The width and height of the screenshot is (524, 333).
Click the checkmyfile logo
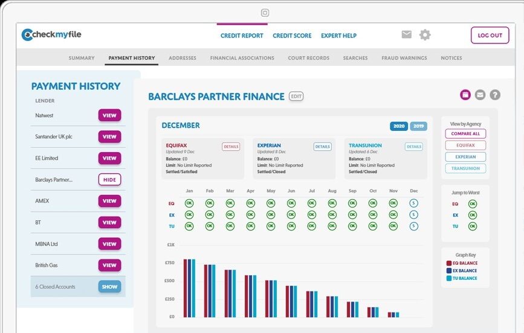[51, 35]
